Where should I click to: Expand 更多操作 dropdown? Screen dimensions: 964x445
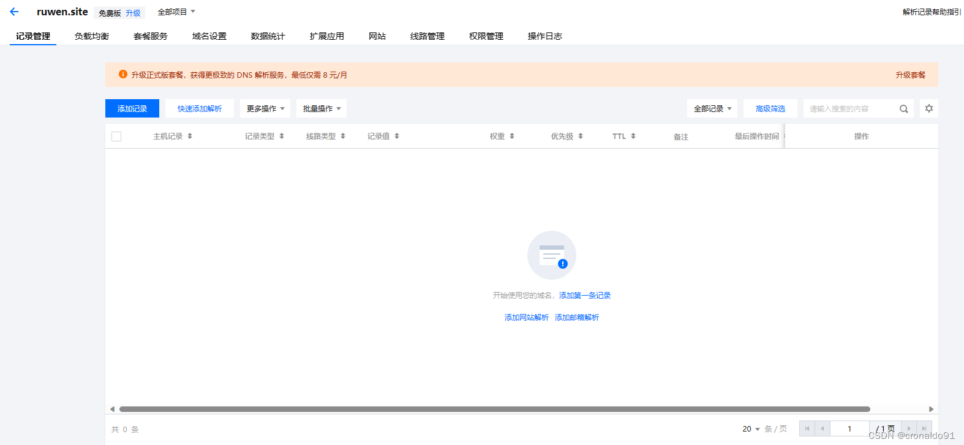265,108
